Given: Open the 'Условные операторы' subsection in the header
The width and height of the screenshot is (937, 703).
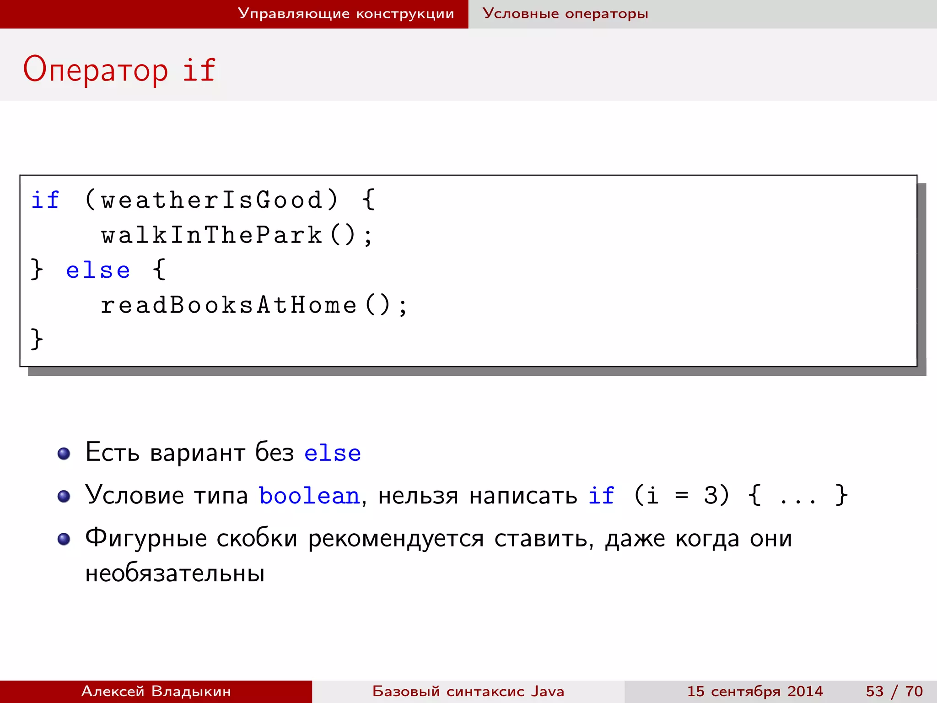Looking at the screenshot, I should click(565, 14).
